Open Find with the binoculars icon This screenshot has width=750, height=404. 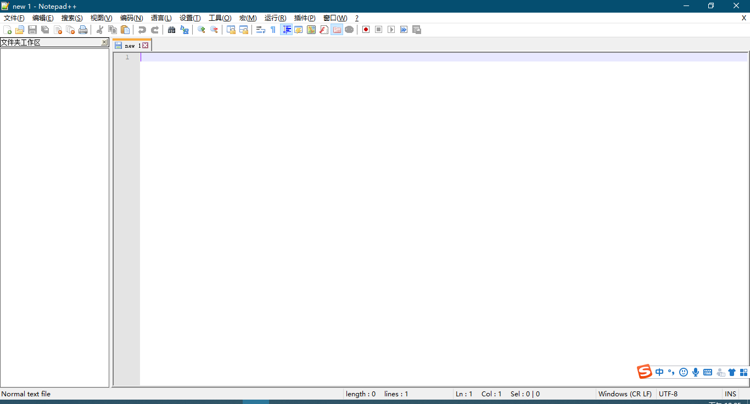[x=172, y=30]
